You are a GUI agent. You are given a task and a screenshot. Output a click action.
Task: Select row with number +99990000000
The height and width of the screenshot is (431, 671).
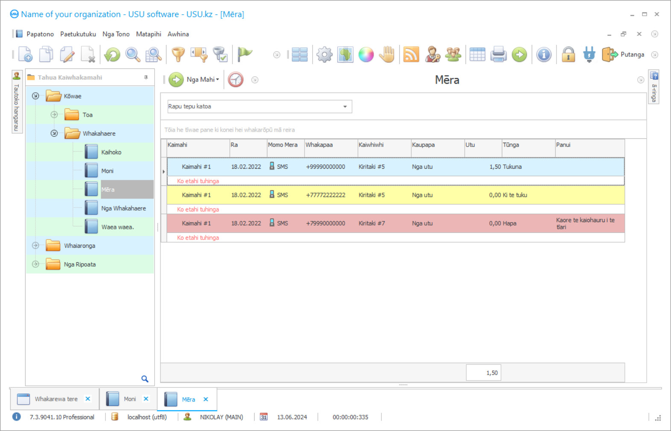(x=396, y=167)
